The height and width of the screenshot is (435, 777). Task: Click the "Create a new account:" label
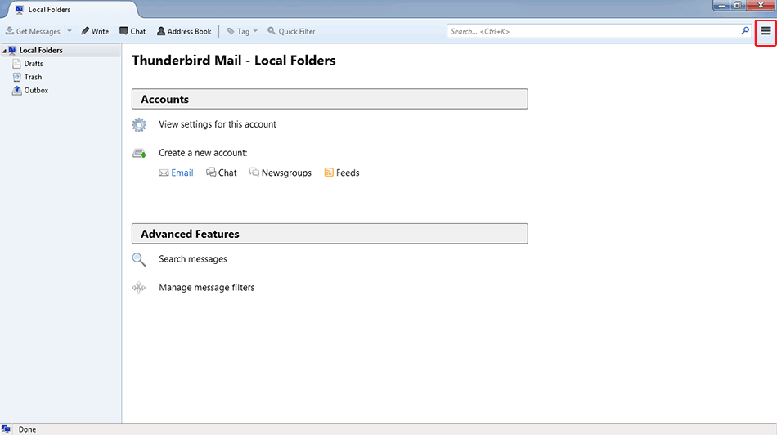[x=203, y=153]
